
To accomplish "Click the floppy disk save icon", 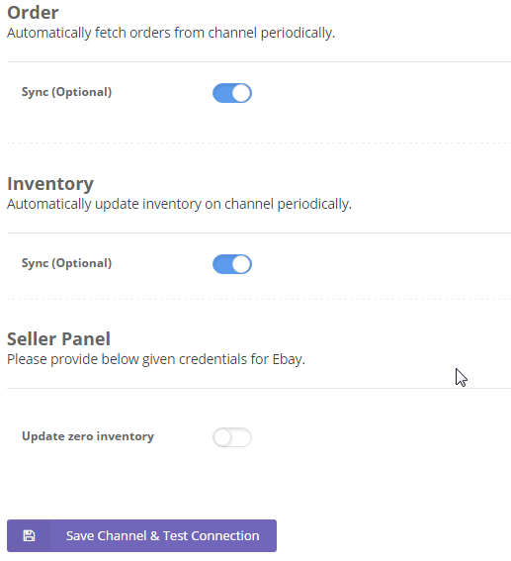I will pos(29,535).
